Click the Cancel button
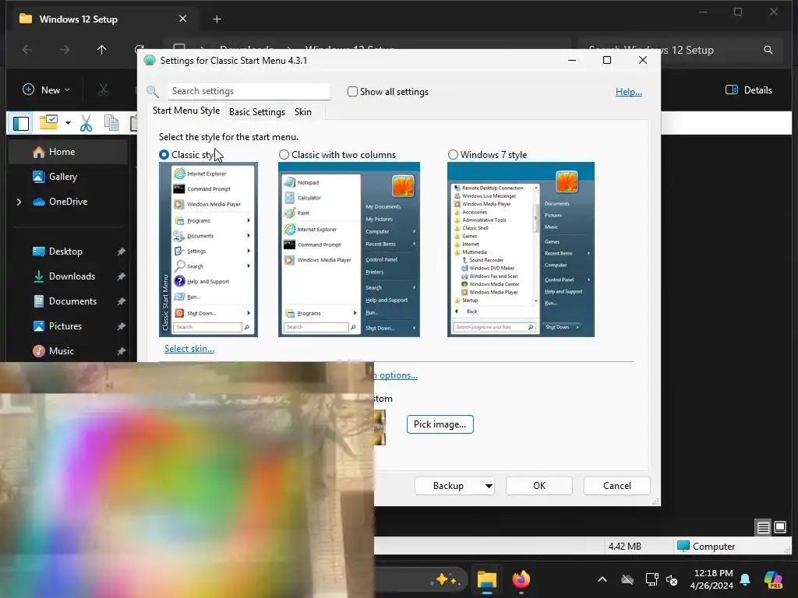 click(x=617, y=486)
